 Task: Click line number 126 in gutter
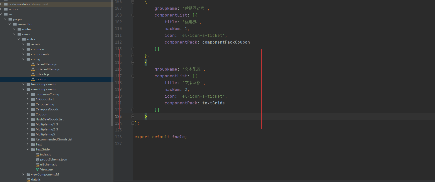[118, 137]
